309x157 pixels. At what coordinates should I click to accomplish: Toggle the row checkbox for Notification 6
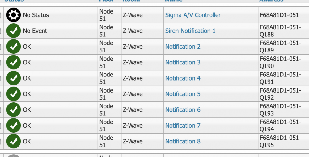(x=1, y=110)
